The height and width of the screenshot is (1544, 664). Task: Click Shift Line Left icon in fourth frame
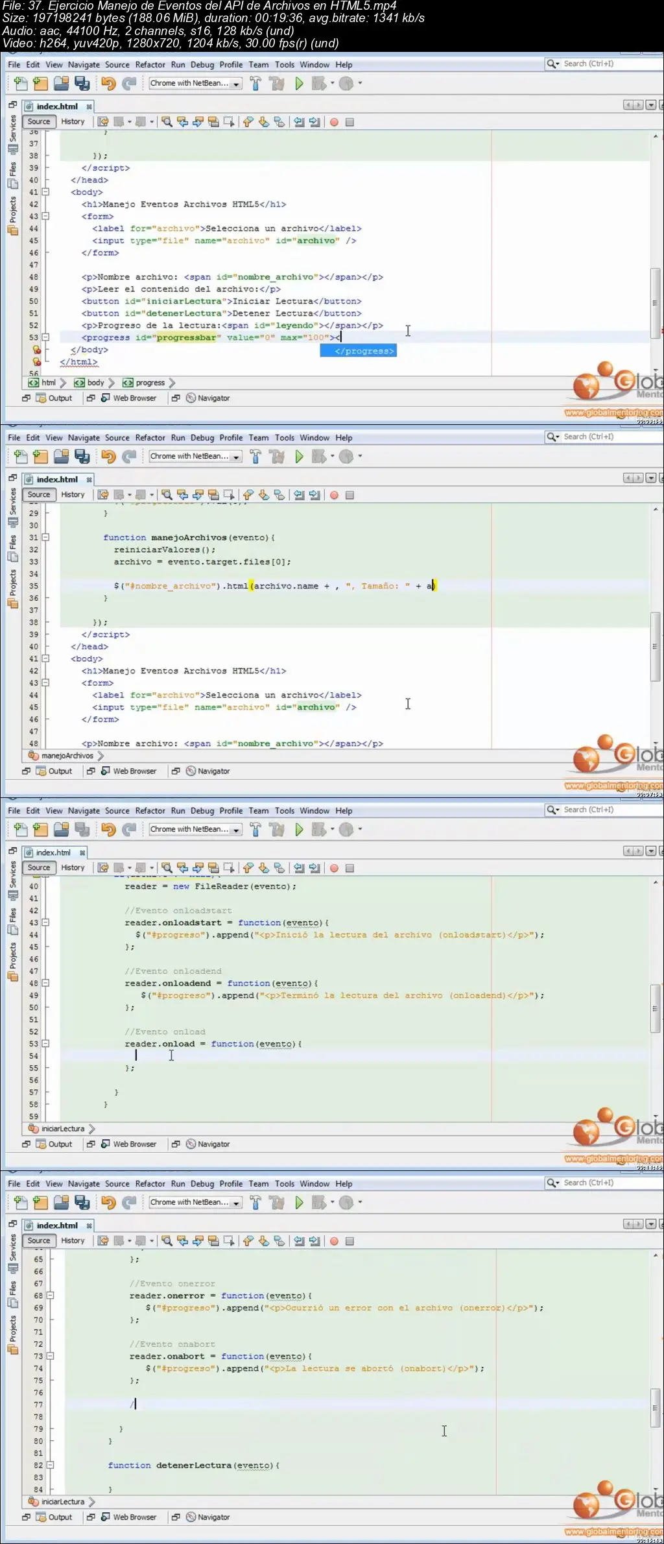[299, 1241]
